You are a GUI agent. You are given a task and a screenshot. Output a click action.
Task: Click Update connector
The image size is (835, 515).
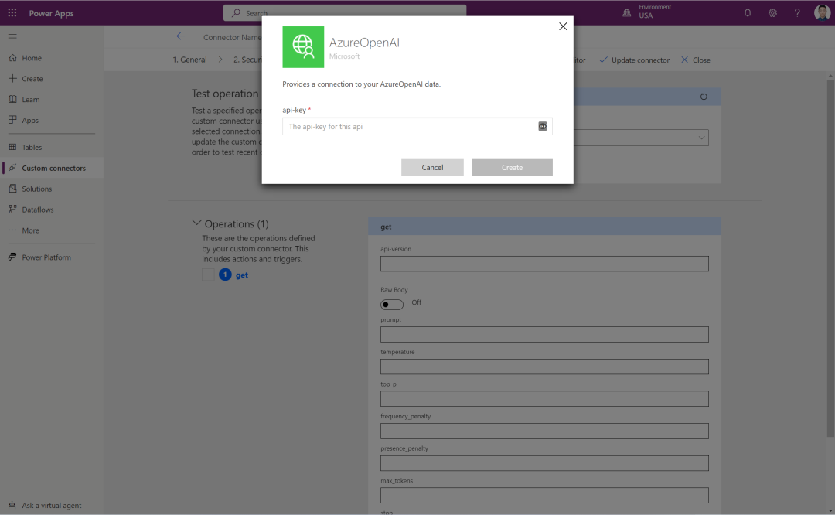coord(634,60)
